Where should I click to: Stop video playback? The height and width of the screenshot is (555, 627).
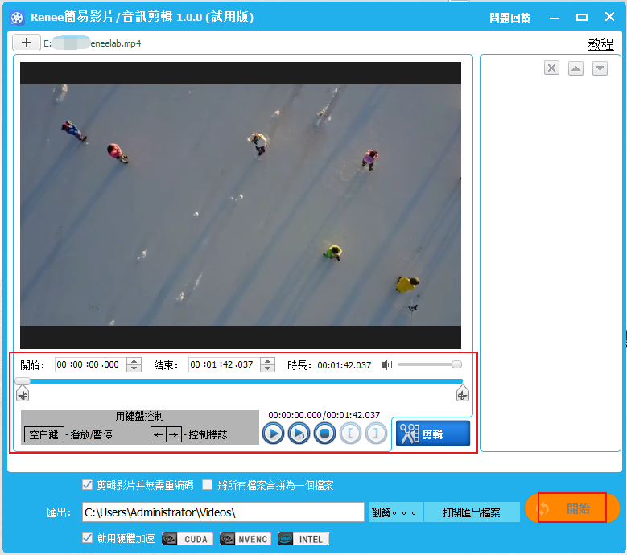pos(324,433)
